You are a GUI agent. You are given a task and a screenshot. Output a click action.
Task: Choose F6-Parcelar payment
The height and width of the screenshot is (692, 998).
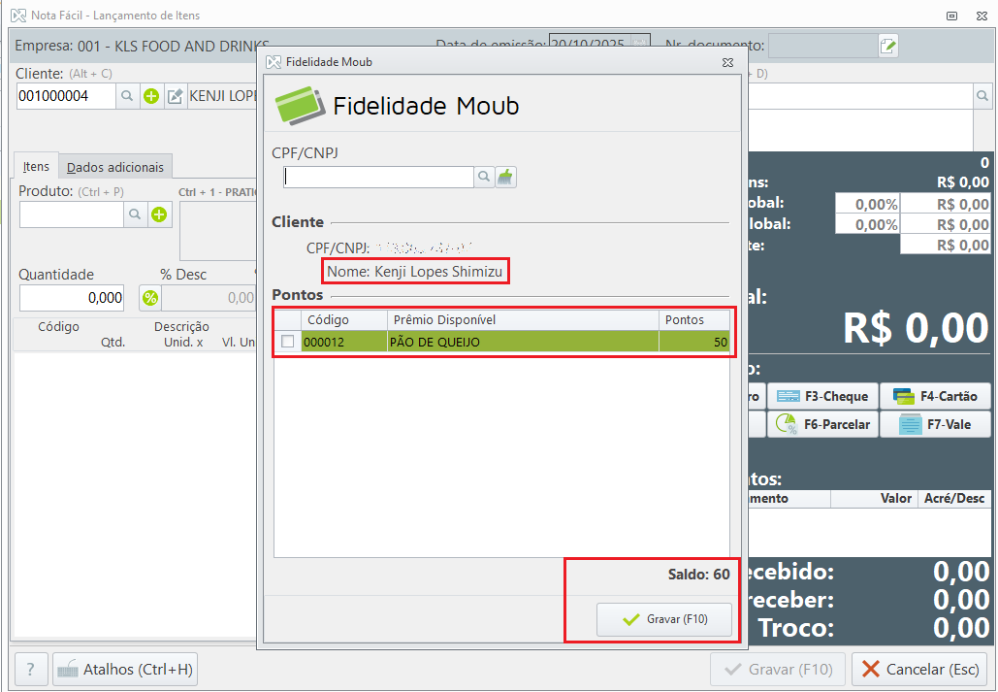(823, 424)
